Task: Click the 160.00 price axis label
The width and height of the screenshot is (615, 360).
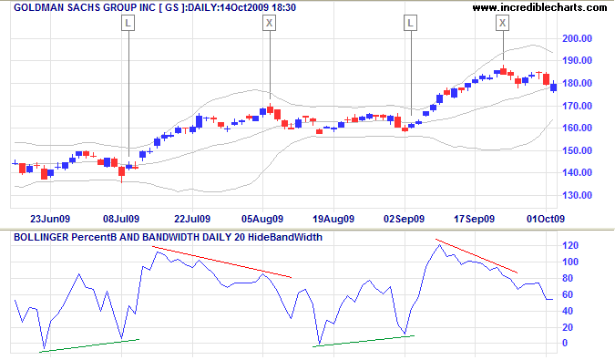Action: [x=578, y=128]
